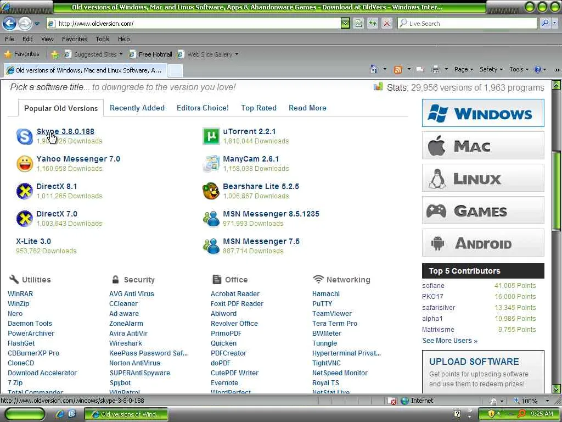The width and height of the screenshot is (562, 422).
Task: Click the Live Search input box
Action: [x=467, y=24]
